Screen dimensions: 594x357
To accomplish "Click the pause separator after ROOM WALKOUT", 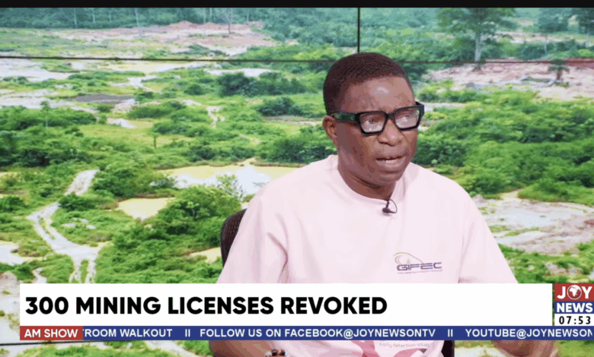I will click(187, 333).
